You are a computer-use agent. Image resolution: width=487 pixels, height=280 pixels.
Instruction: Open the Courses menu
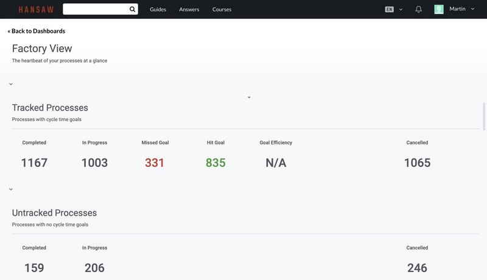point(222,9)
